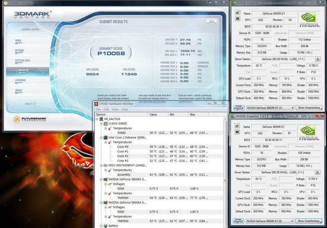This screenshot has height=228, width=327.
Task: Select the RESULTS section in 3DMark
Action: [28, 72]
